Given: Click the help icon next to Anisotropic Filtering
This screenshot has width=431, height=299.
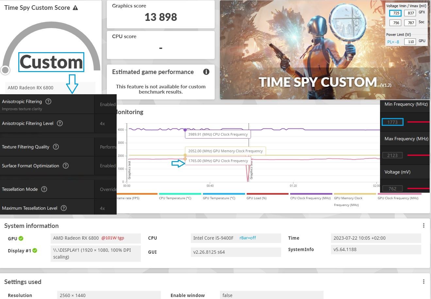Looking at the screenshot, I should pos(48,101).
